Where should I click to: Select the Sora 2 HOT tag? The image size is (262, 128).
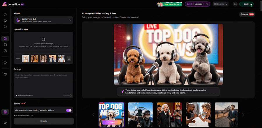click(x=247, y=14)
